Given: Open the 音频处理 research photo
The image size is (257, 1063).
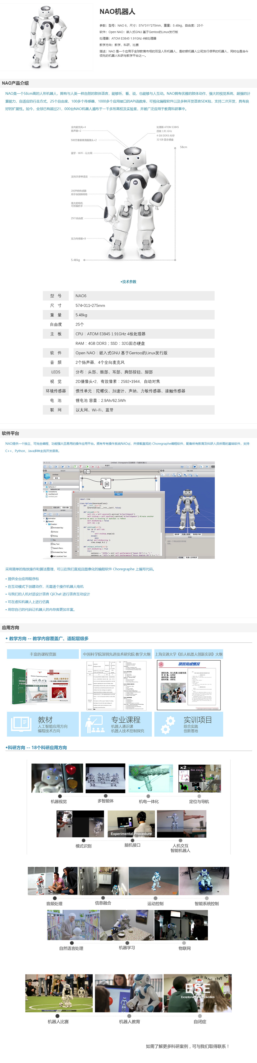Looking at the screenshot, I should (52, 881).
